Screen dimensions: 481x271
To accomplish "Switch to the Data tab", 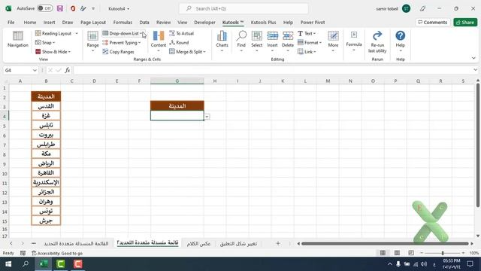I will 144,23.
